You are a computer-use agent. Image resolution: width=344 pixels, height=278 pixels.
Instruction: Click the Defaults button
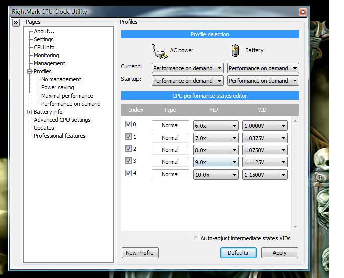238,253
